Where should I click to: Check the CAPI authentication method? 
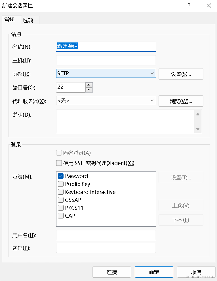point(61,216)
